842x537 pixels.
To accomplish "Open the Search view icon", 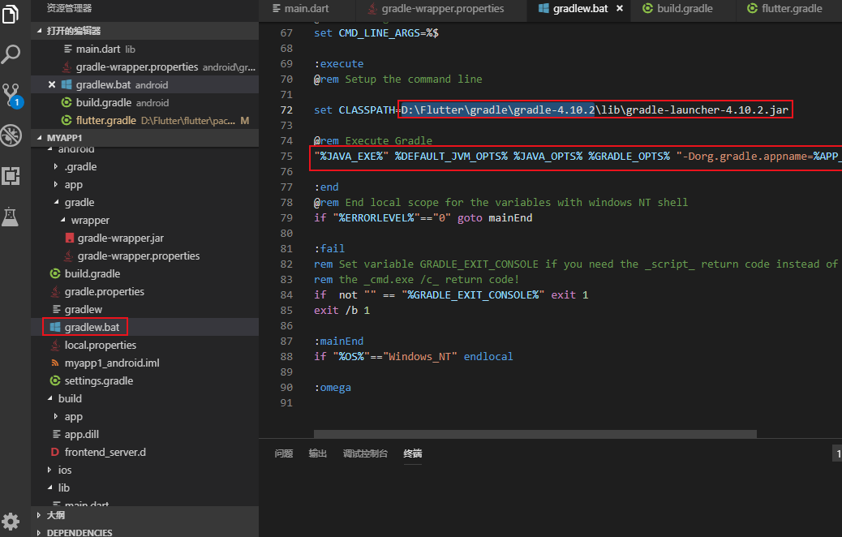I will click(x=11, y=54).
